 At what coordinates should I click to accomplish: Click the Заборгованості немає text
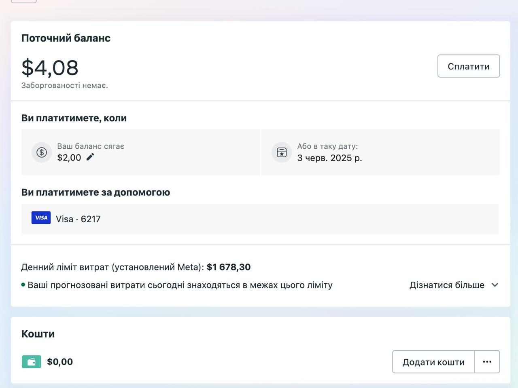click(x=65, y=86)
